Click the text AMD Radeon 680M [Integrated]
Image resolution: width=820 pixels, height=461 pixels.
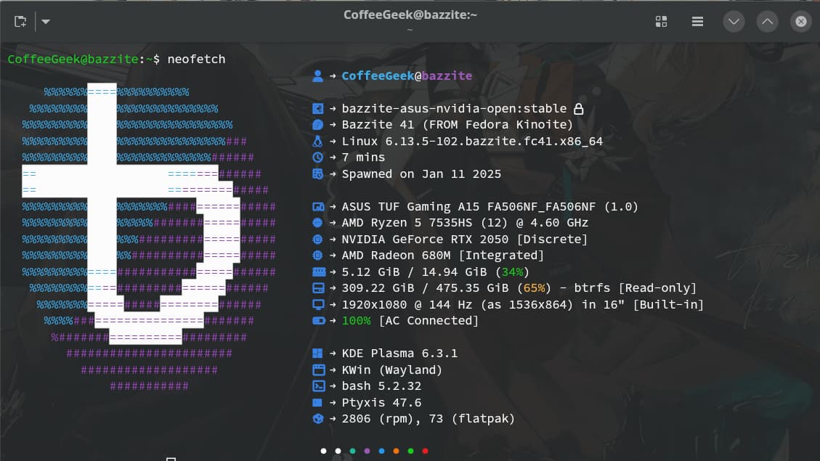442,256
